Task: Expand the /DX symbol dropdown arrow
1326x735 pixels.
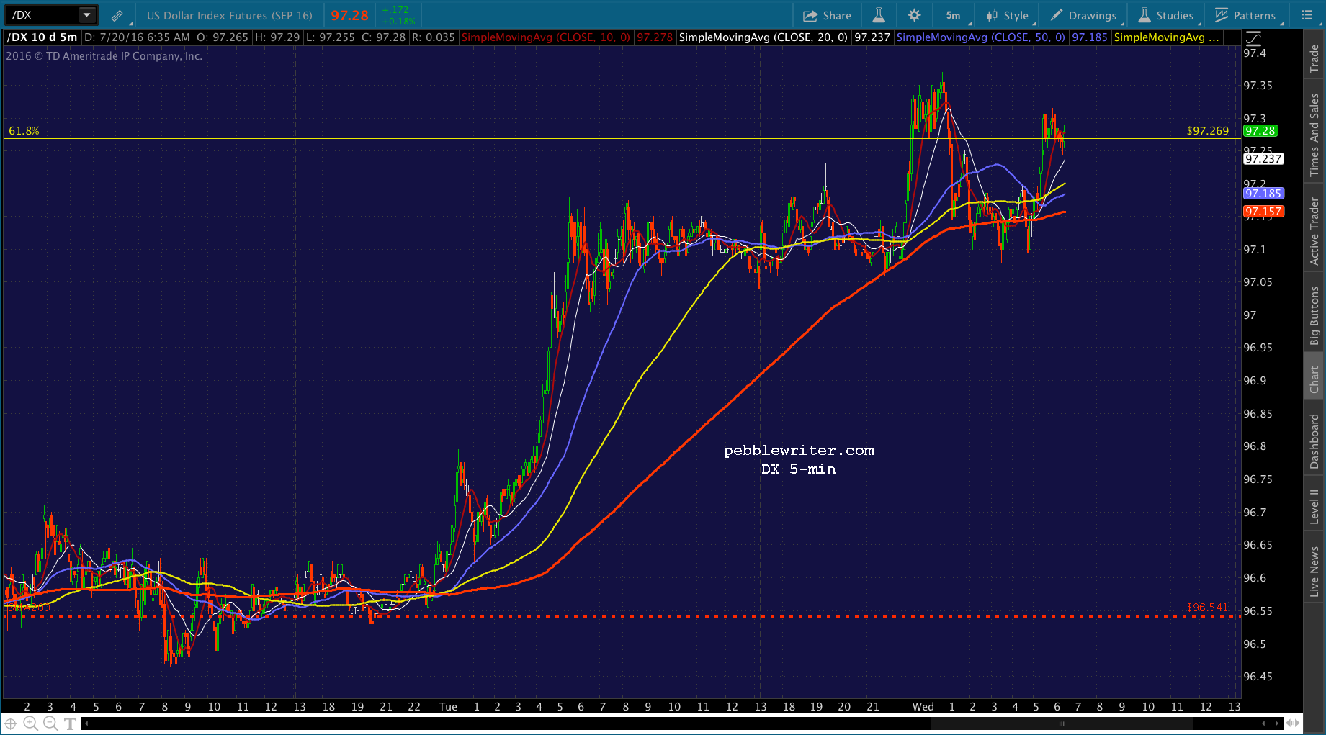Action: [x=86, y=15]
